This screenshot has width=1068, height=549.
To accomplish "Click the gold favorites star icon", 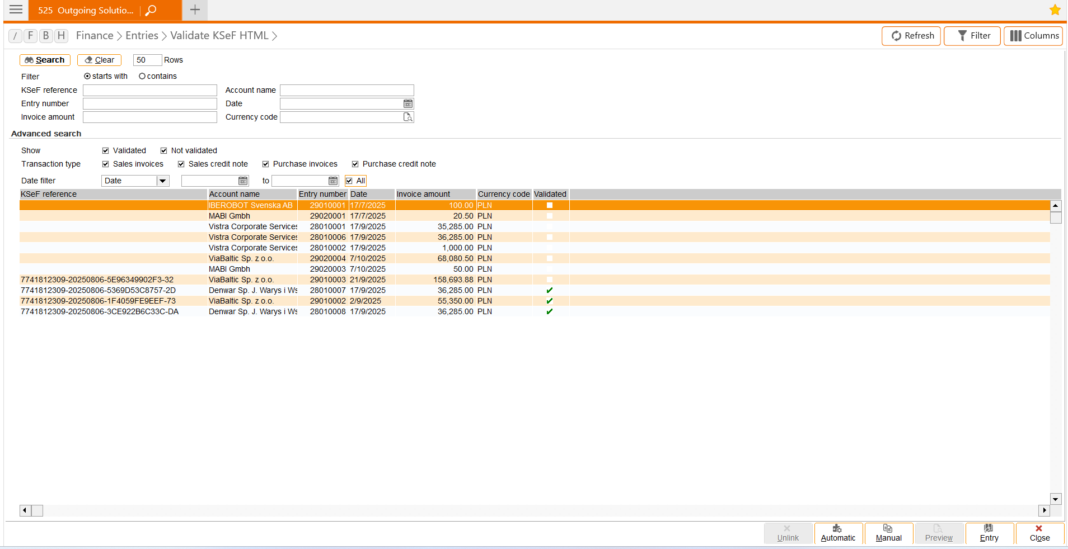I will coord(1055,10).
